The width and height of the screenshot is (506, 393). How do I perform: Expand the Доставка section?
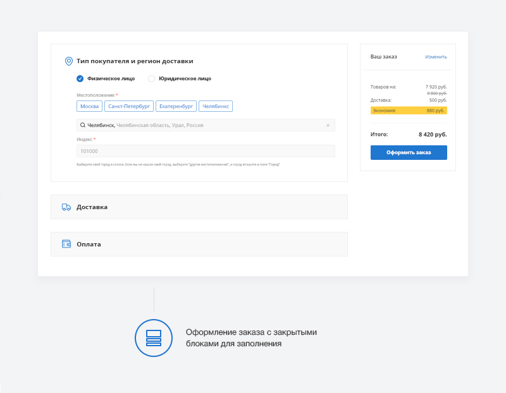coord(199,207)
